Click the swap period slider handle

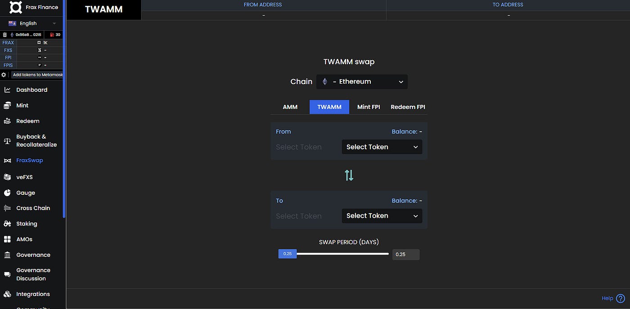click(288, 254)
